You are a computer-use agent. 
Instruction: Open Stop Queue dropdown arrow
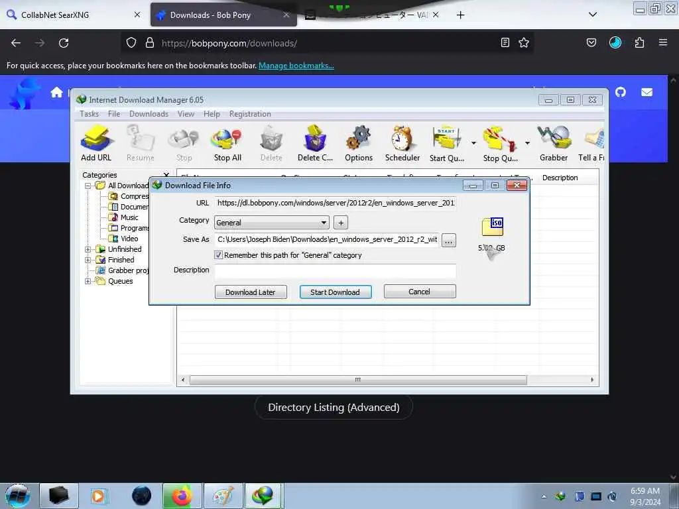527,143
